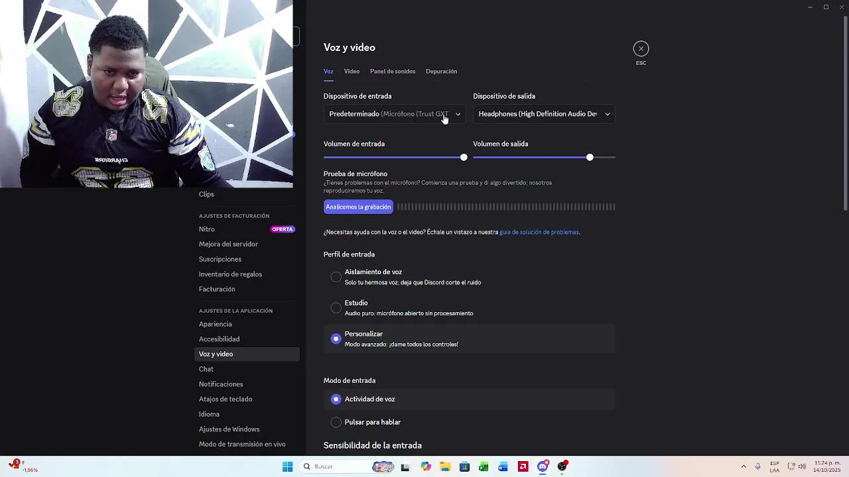The height and width of the screenshot is (477, 849).
Task: Select Voz y video in the sidebar
Action: [247, 354]
